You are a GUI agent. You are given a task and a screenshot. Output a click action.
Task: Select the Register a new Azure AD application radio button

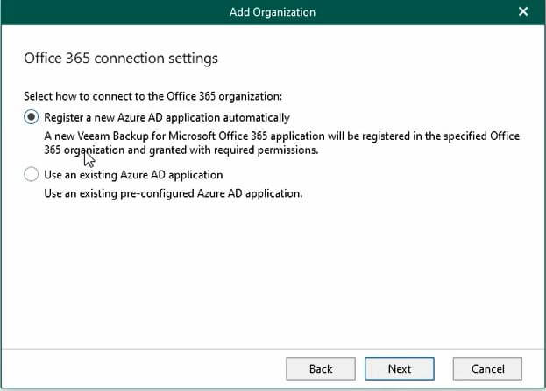(32, 117)
